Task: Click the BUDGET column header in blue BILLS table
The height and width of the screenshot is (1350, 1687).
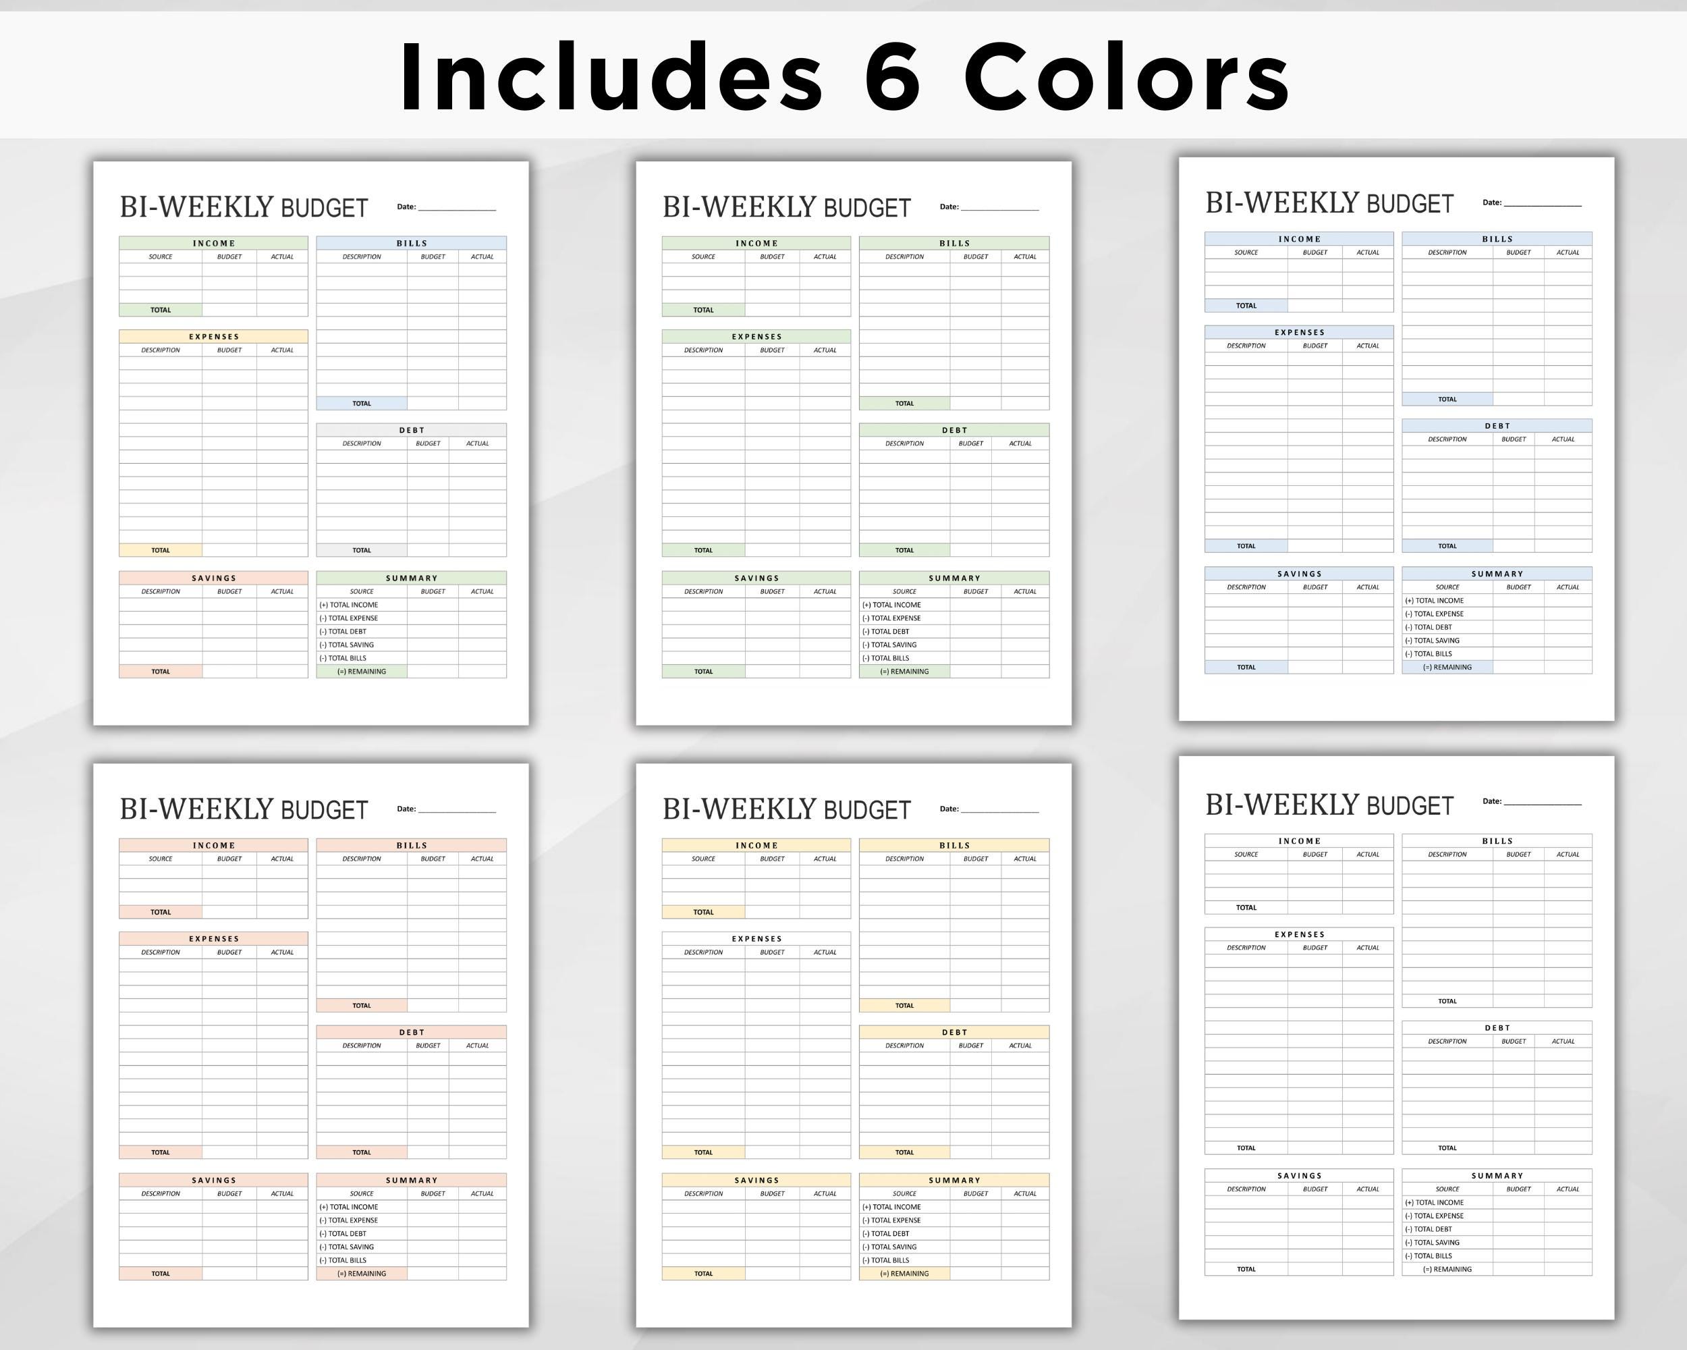Action: (1518, 252)
